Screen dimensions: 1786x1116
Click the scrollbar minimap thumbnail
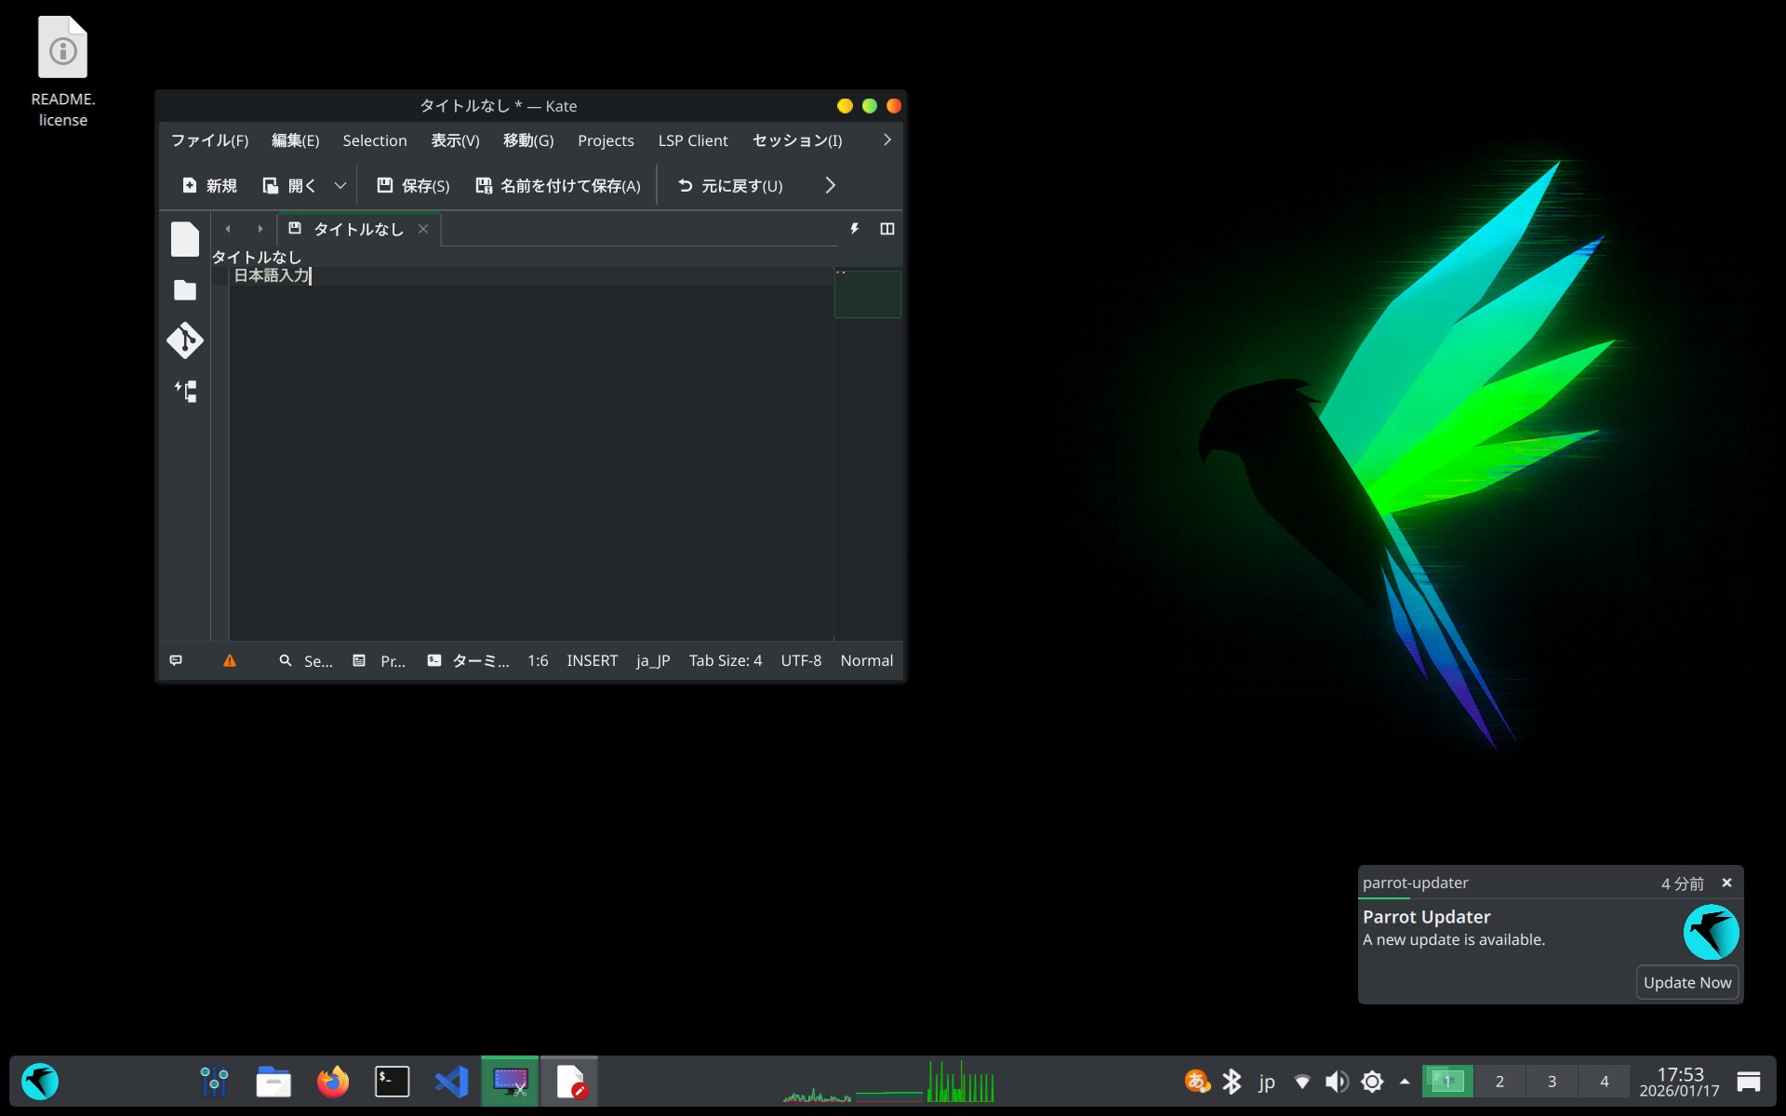pyautogui.click(x=867, y=294)
